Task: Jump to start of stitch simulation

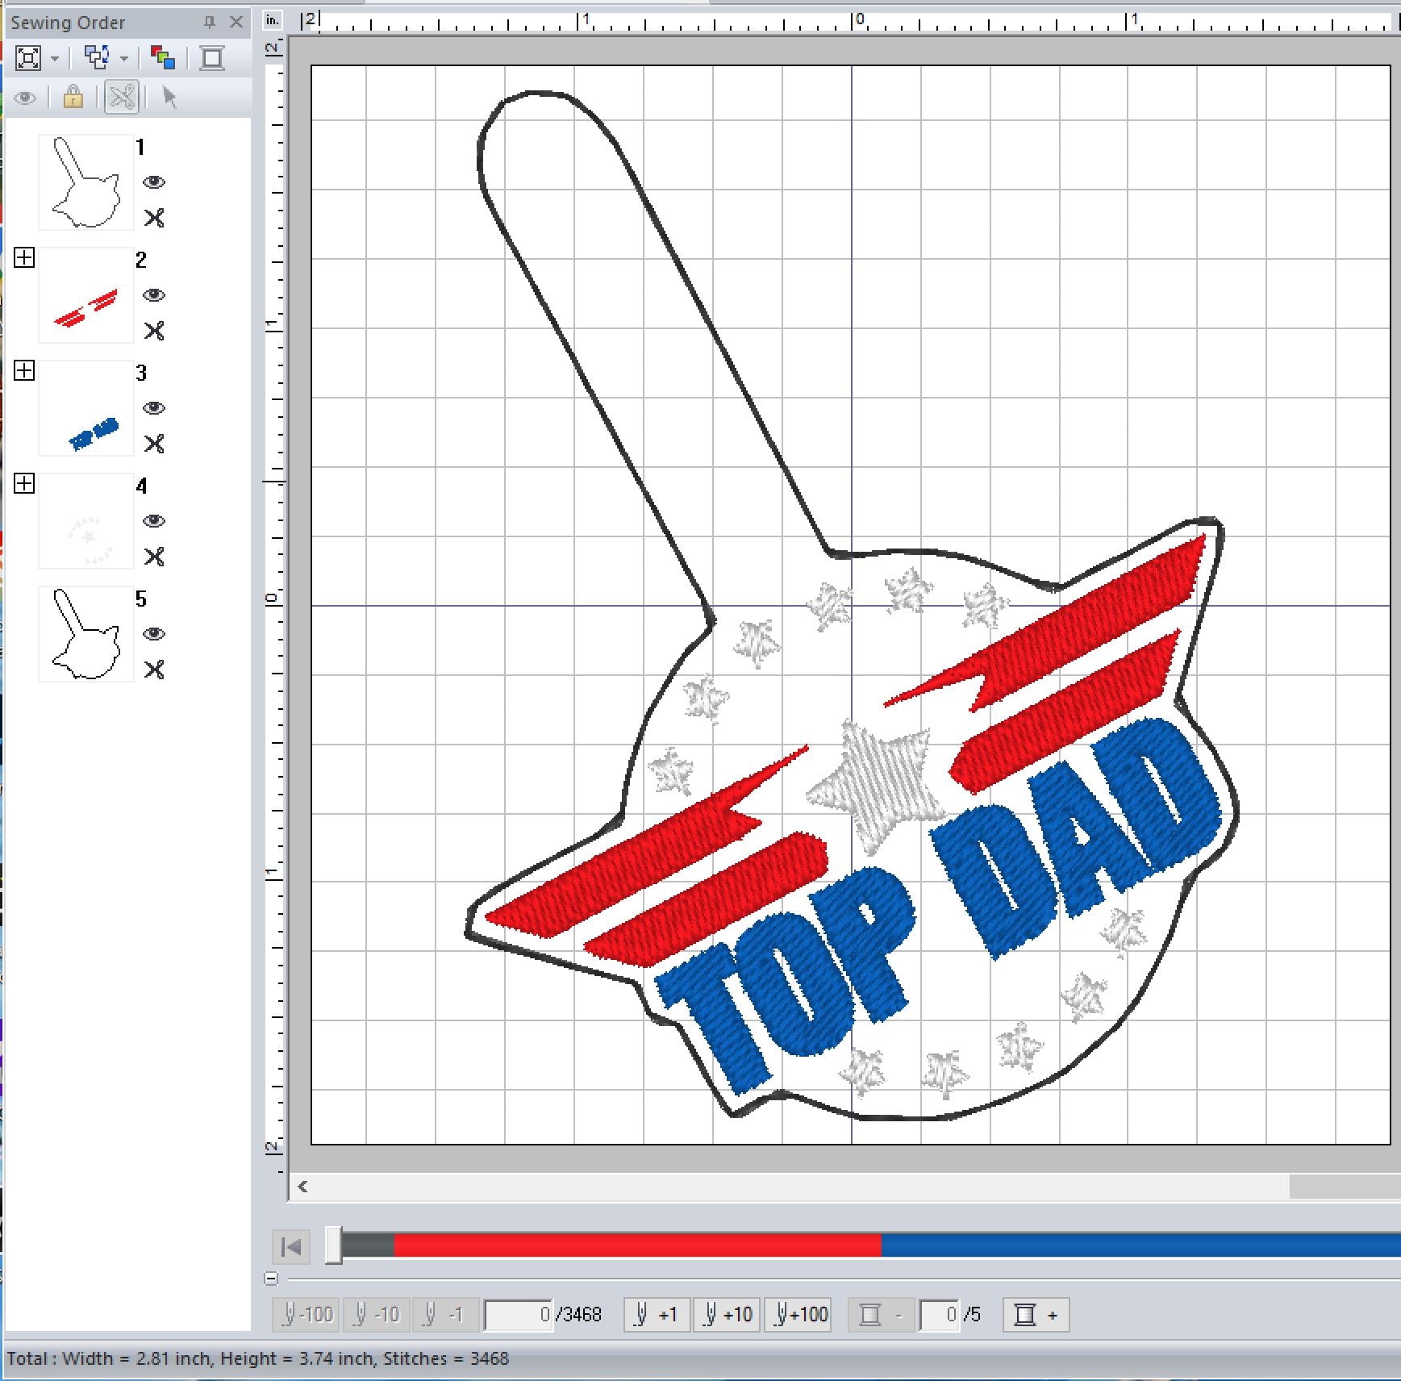Action: point(291,1247)
